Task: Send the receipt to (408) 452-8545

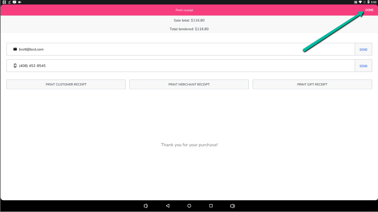Action: click(x=363, y=66)
